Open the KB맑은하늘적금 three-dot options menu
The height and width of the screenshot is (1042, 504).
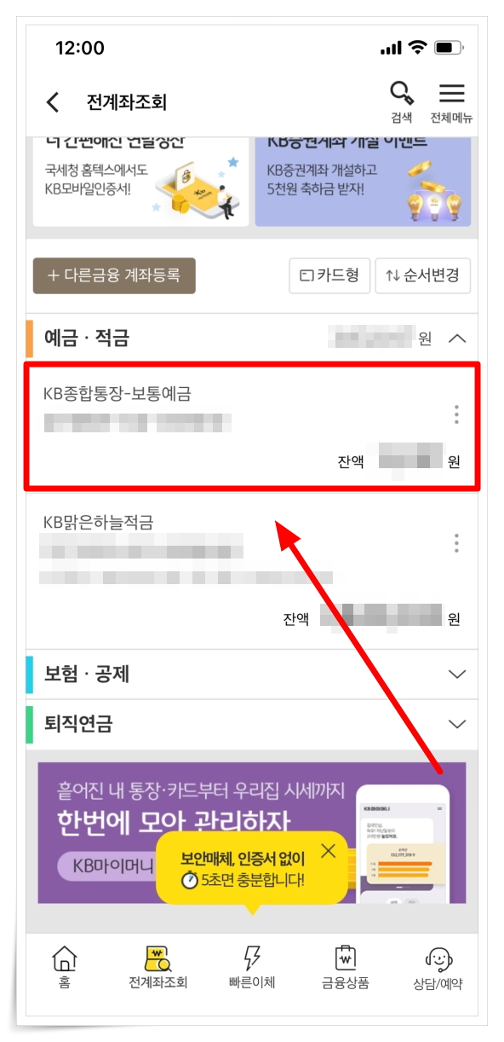(457, 542)
